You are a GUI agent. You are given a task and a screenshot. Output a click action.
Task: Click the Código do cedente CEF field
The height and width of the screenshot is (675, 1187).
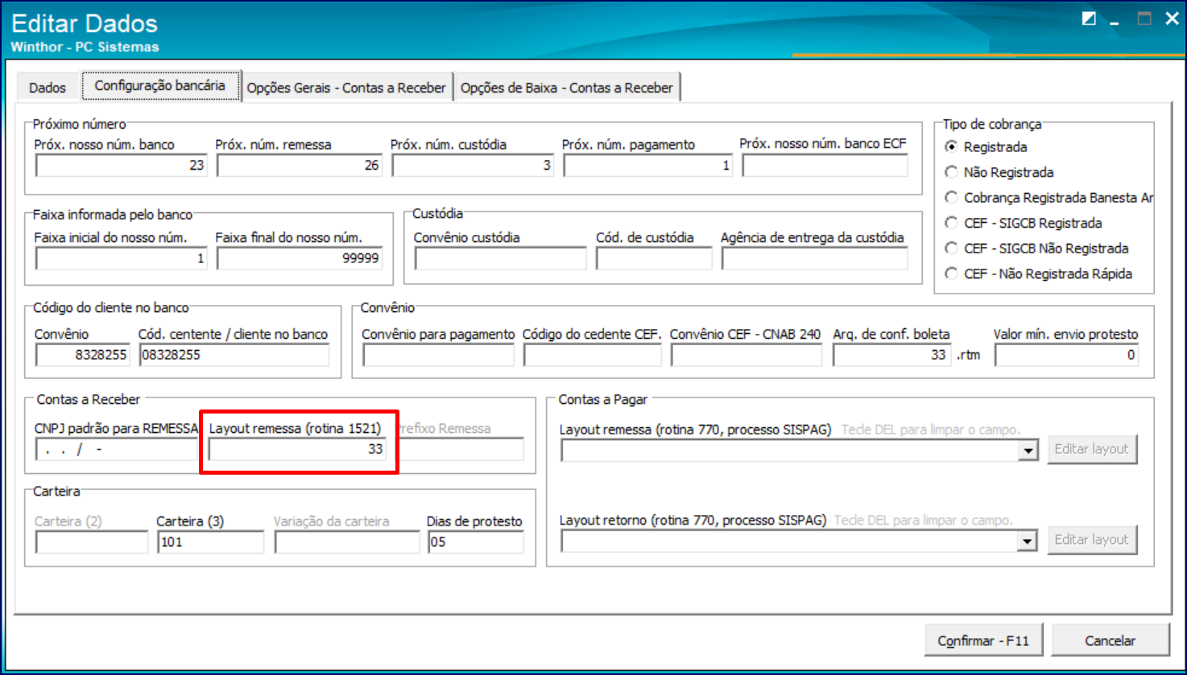pyautogui.click(x=592, y=355)
